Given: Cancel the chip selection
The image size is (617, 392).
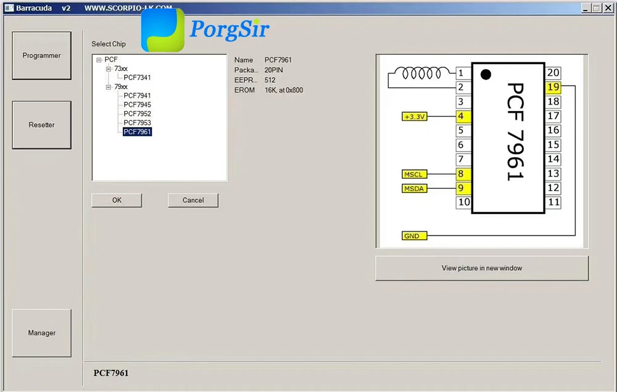Looking at the screenshot, I should click(193, 200).
